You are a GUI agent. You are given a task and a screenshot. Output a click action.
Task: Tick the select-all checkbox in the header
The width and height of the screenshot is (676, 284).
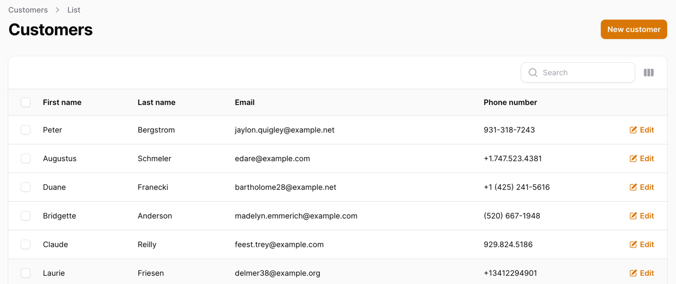coord(25,102)
